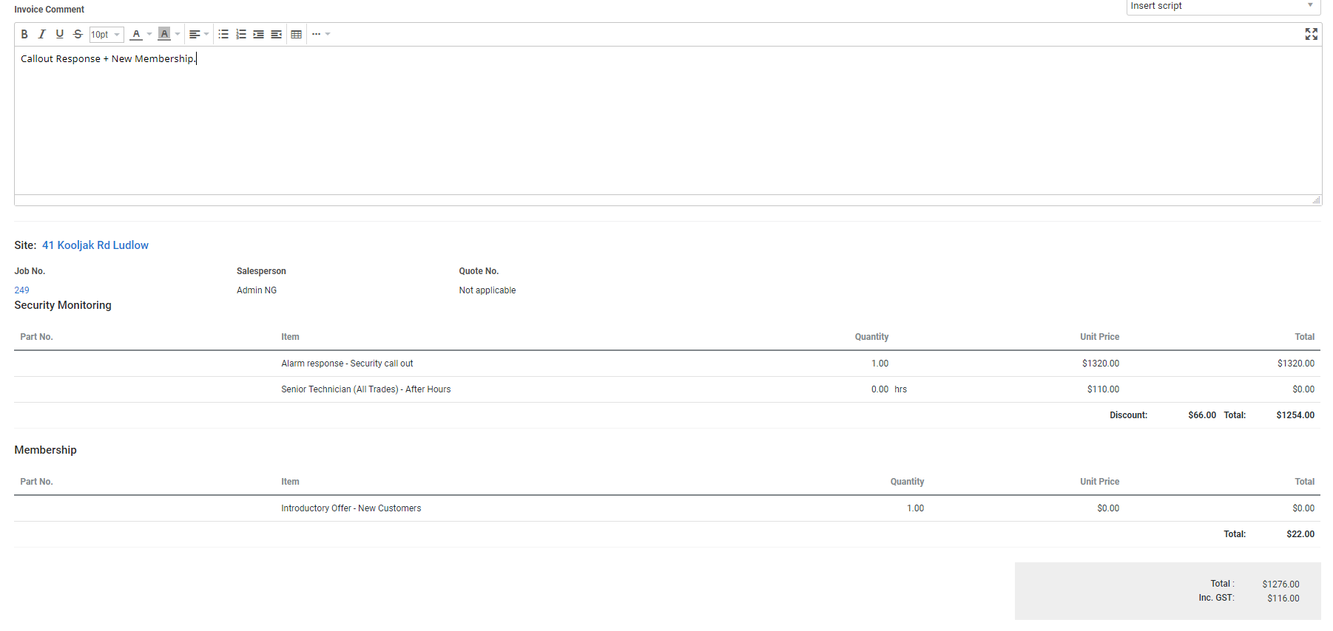Click the text alignment icon

pos(195,34)
